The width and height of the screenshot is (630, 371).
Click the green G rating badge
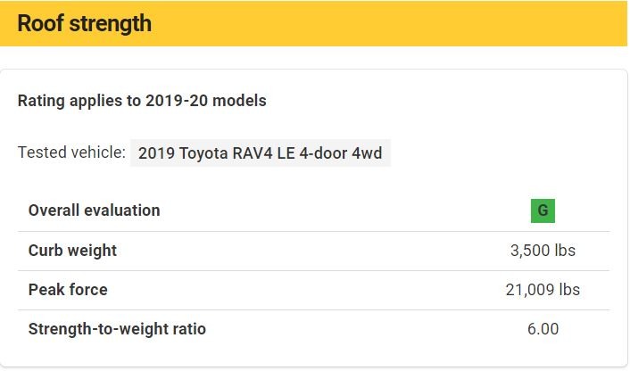click(543, 210)
